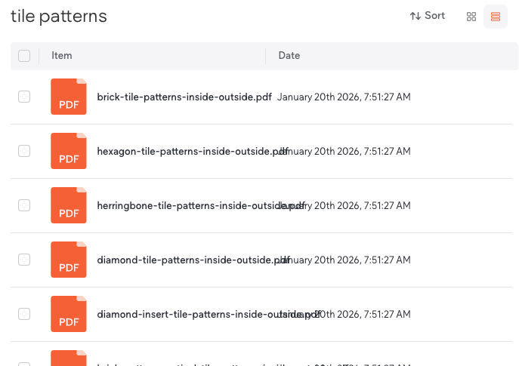
Task: Check the box for hexagon-tile-patterns file
Action: [24, 151]
